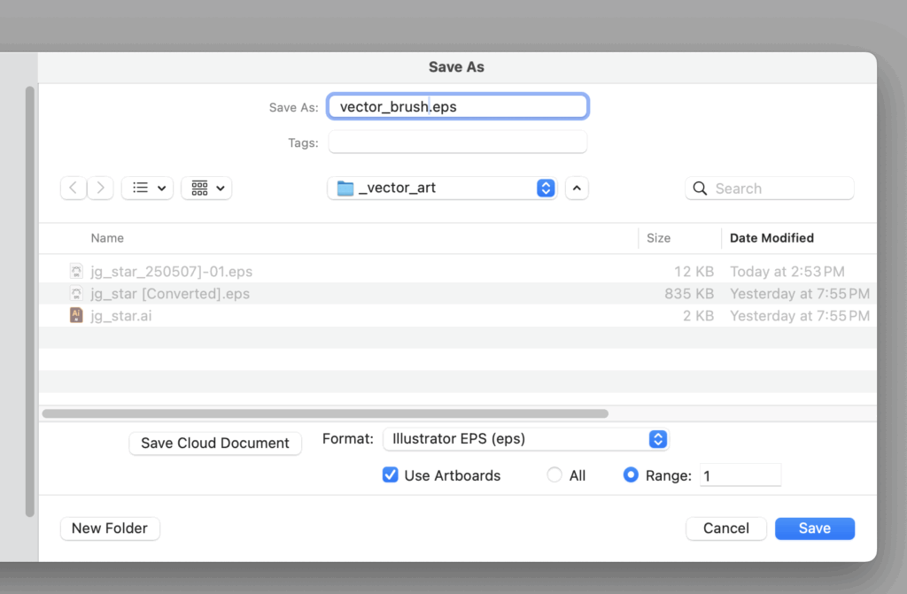
Task: Uncheck the Use Artboards checkbox
Action: (390, 475)
